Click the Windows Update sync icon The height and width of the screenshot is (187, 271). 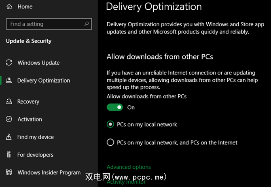pos(9,63)
